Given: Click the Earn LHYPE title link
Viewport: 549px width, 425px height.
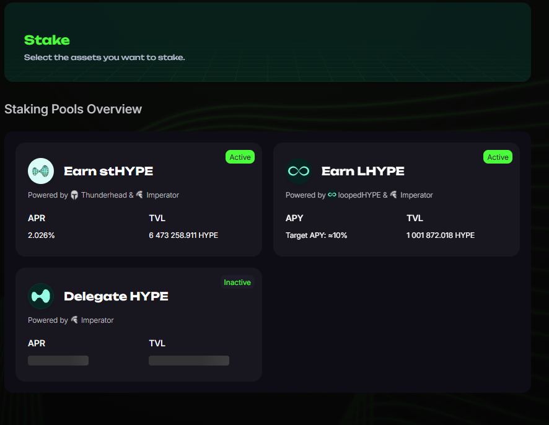Looking at the screenshot, I should [x=363, y=171].
